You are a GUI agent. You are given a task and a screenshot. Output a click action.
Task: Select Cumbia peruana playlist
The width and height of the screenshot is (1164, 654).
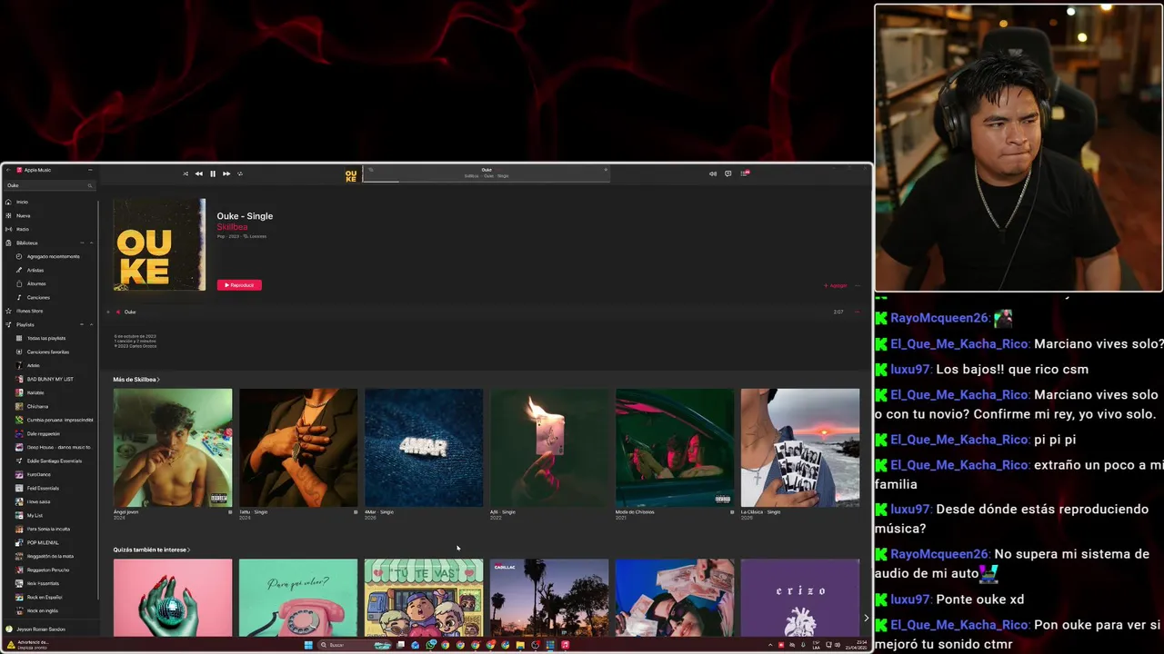(55, 420)
